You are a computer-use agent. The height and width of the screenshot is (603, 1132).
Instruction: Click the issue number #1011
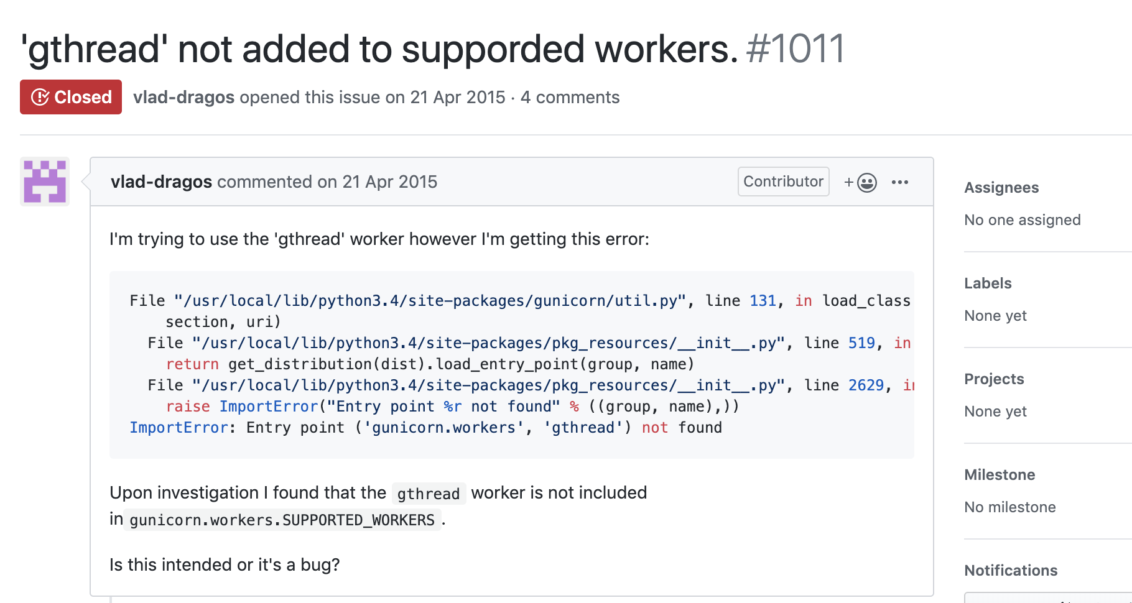[795, 49]
